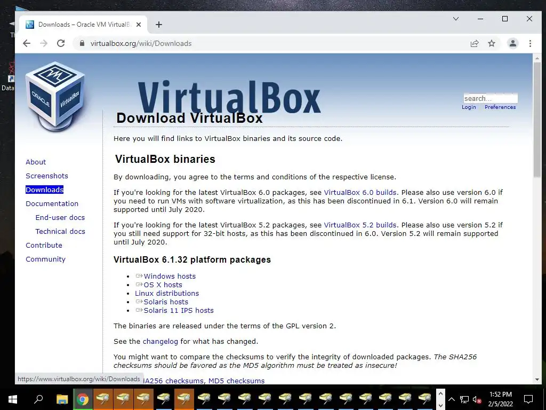The width and height of the screenshot is (546, 410).
Task: Click the Chrome taskbar icon
Action: [x=83, y=399]
